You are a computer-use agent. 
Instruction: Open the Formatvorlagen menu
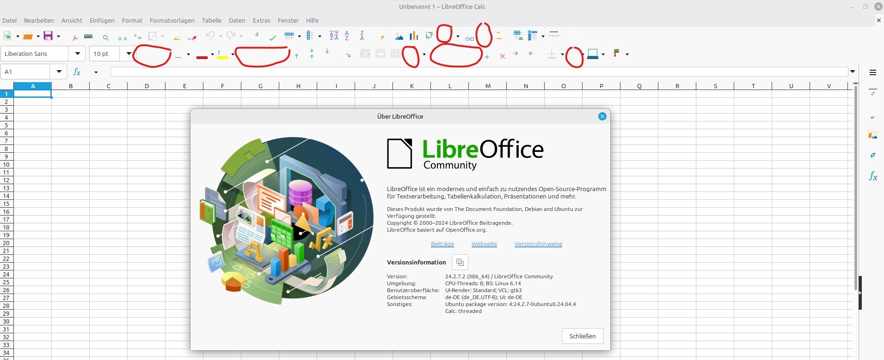click(172, 20)
